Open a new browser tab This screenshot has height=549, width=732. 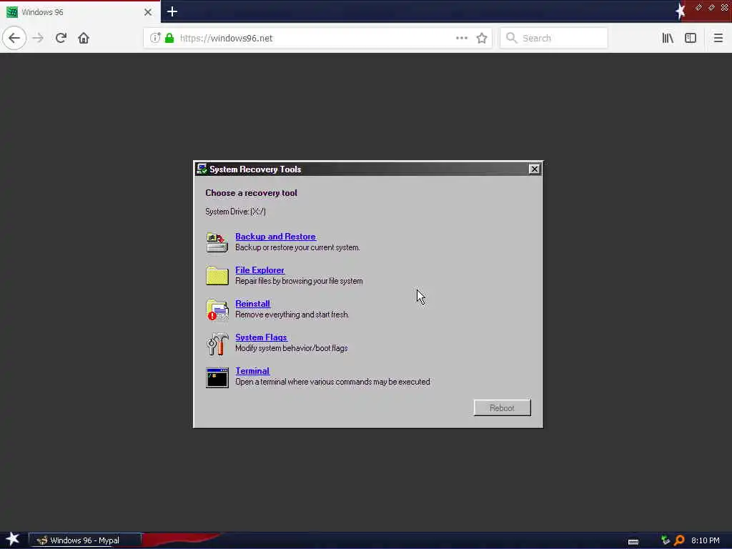pos(172,11)
